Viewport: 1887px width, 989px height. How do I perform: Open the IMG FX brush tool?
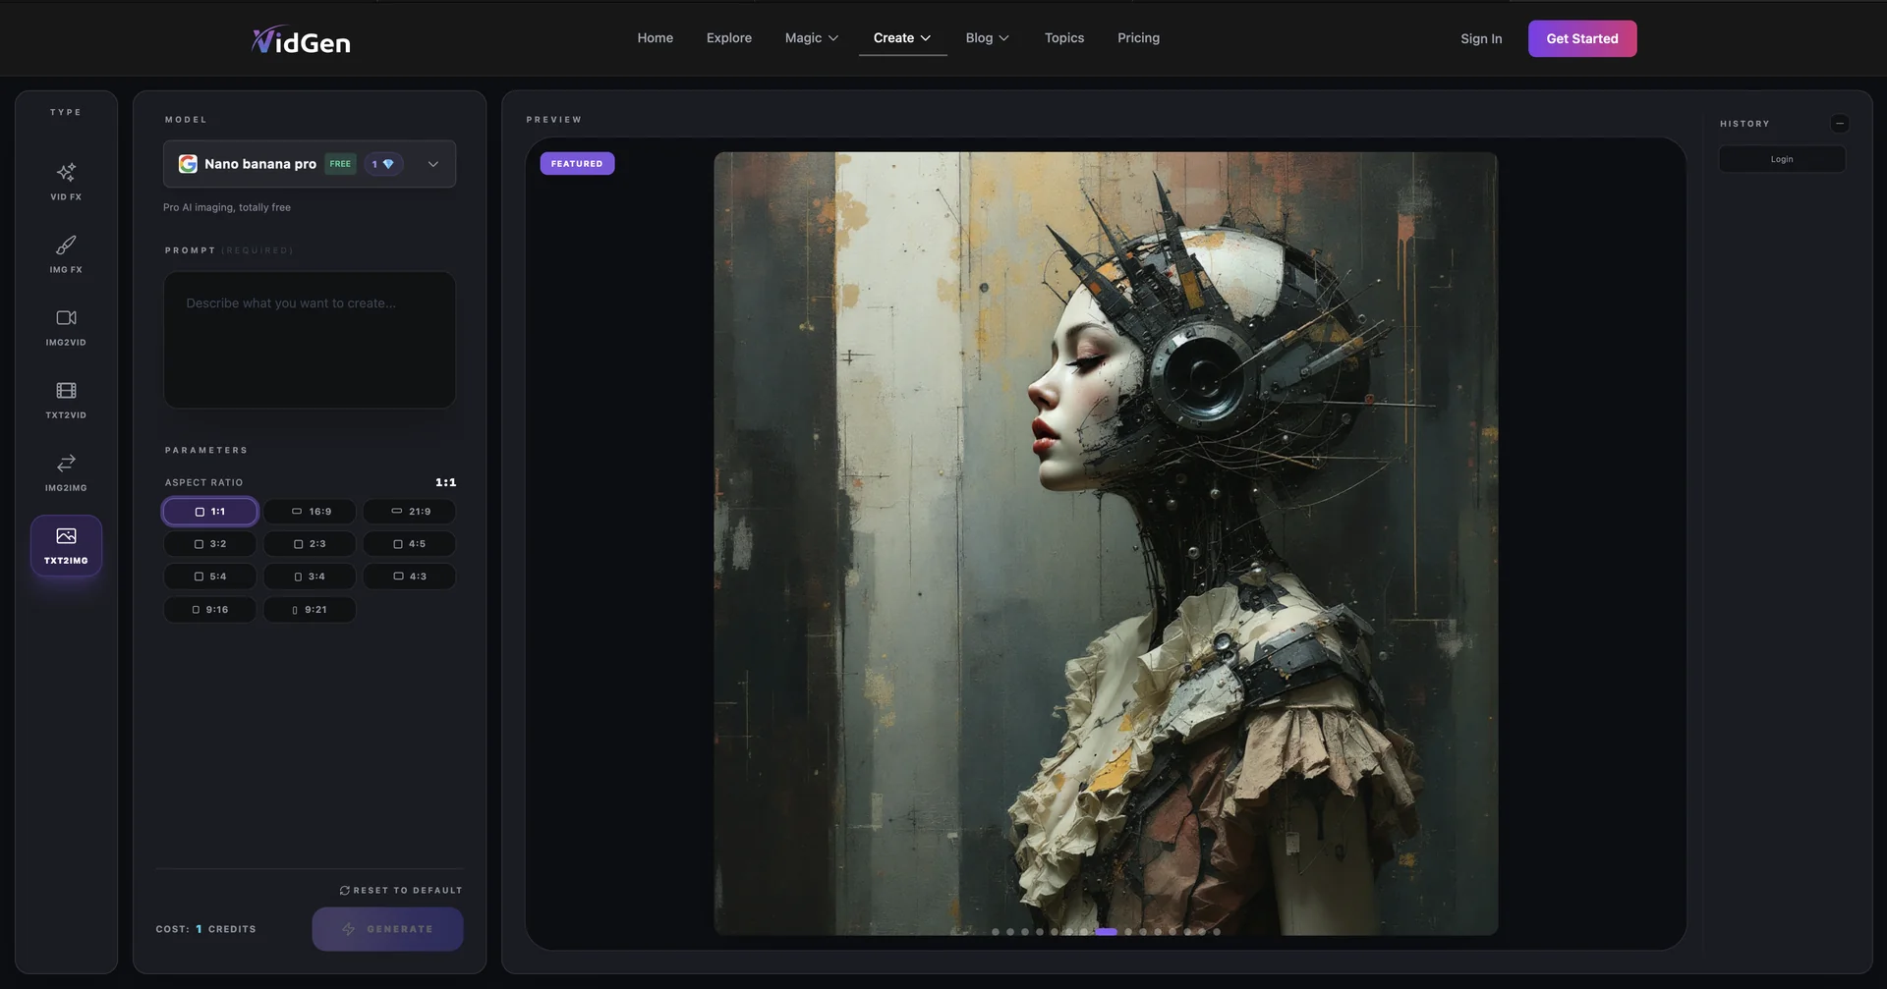click(66, 246)
